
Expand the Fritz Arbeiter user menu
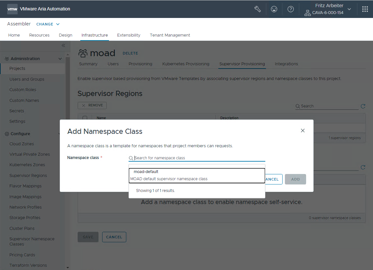[349, 9]
